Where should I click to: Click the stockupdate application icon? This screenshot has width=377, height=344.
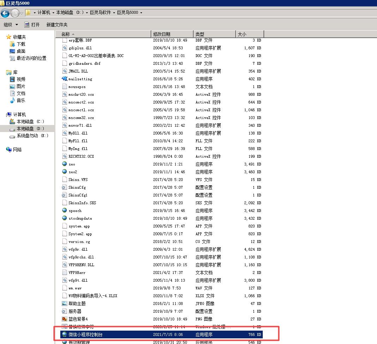[x=64, y=218]
